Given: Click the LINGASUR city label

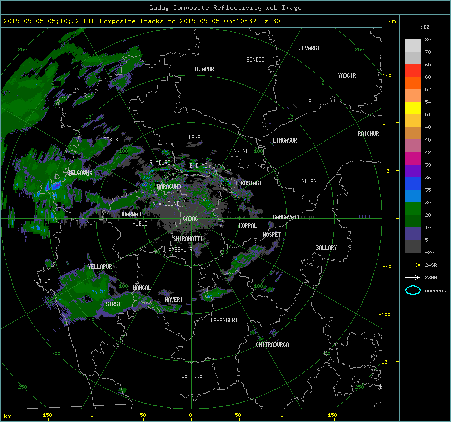Looking at the screenshot, I should 285,140.
